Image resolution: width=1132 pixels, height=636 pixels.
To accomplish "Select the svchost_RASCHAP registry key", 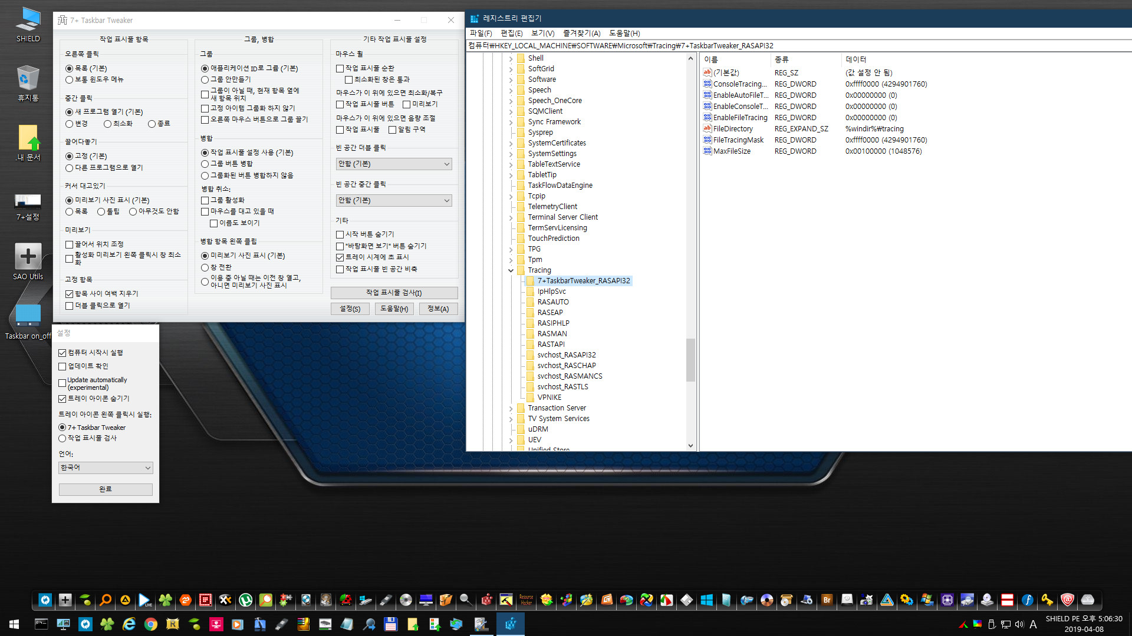I will pyautogui.click(x=566, y=366).
